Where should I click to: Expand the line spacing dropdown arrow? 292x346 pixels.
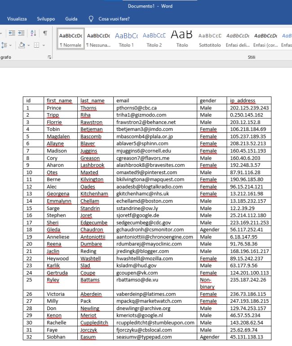(x=10, y=45)
